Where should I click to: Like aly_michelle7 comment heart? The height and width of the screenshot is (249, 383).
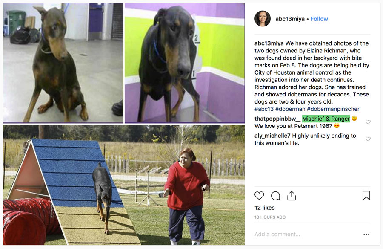pos(368,139)
